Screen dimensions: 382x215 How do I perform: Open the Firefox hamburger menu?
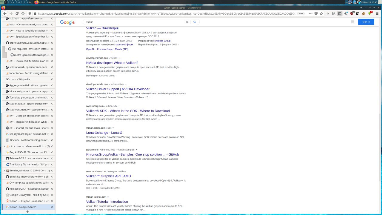[x=377, y=13]
